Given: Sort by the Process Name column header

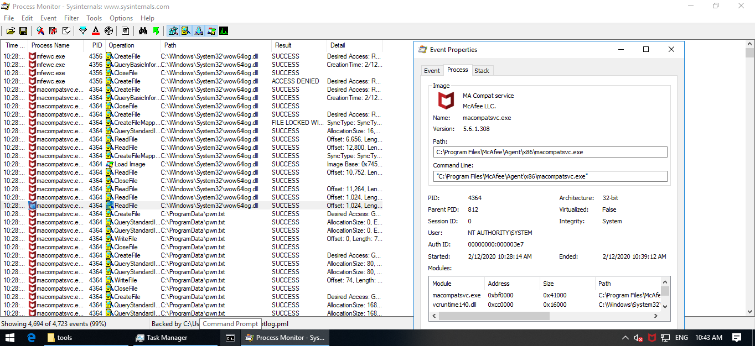Looking at the screenshot, I should click(x=56, y=45).
